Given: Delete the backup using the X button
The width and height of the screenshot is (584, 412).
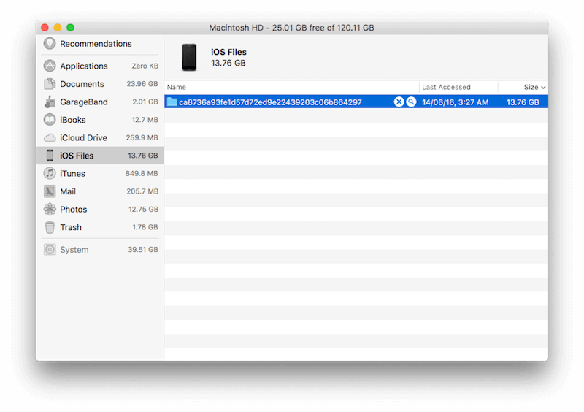Looking at the screenshot, I should (399, 102).
